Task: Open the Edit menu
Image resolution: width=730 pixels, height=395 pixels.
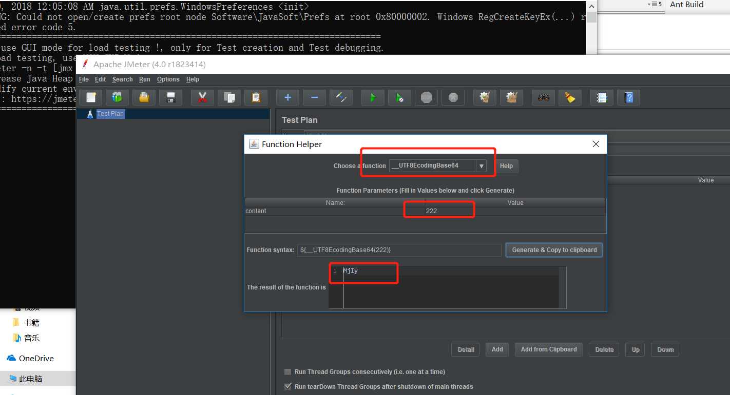Action: [101, 79]
